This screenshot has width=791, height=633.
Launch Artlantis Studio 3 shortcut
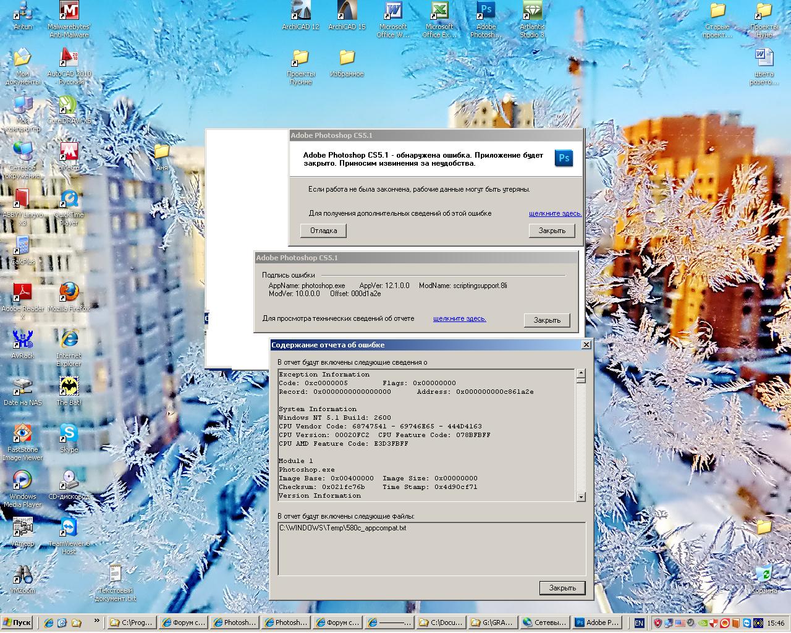(532, 19)
